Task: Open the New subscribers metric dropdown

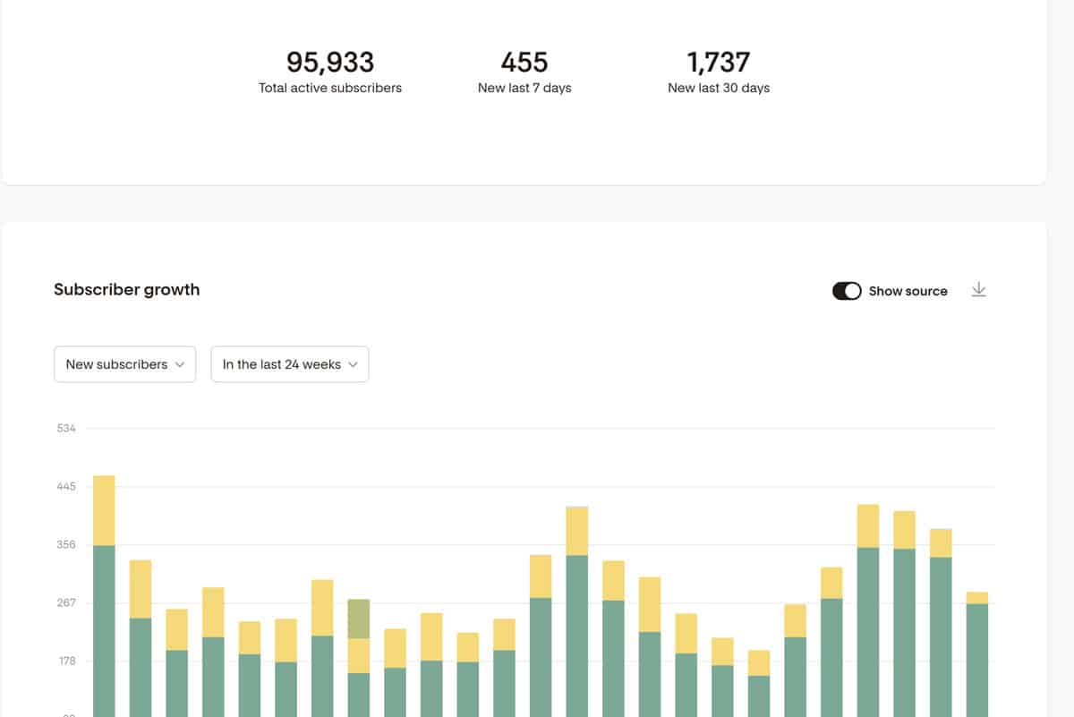Action: (x=125, y=364)
